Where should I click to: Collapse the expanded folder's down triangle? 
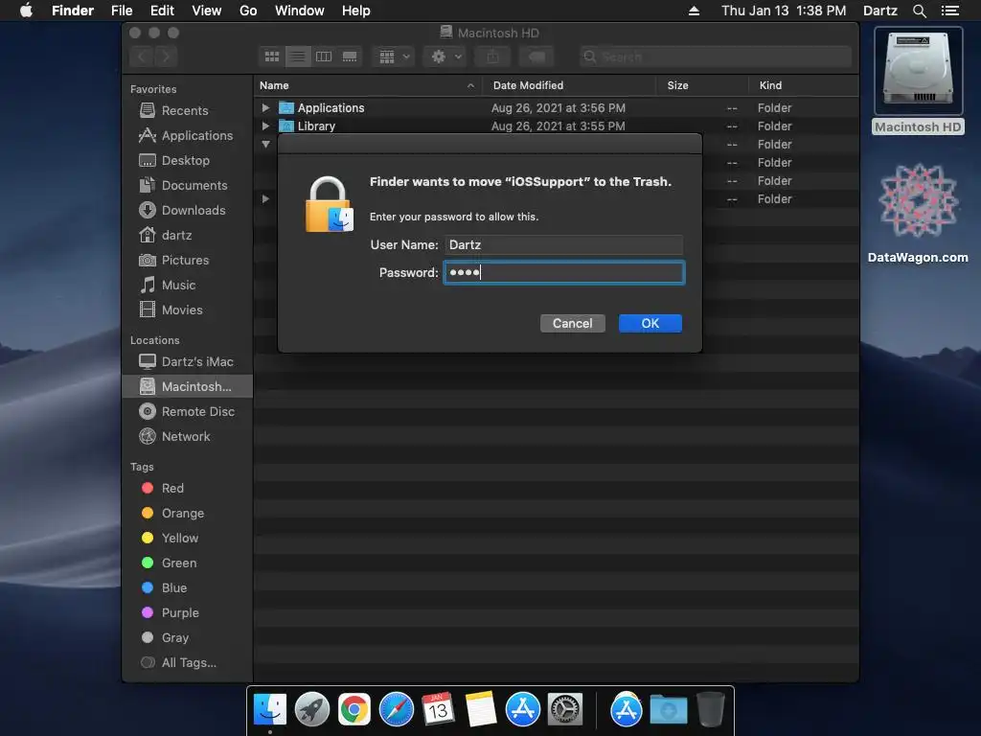click(265, 145)
